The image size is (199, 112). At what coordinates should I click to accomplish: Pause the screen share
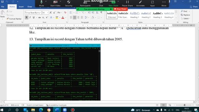coord(127,3)
